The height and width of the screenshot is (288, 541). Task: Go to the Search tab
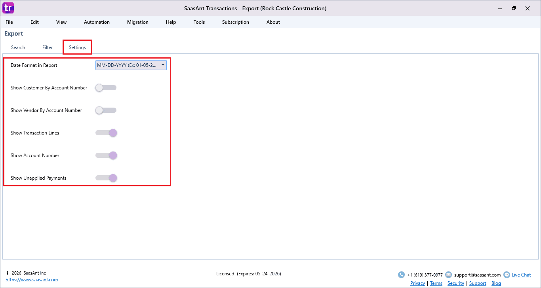click(x=18, y=47)
